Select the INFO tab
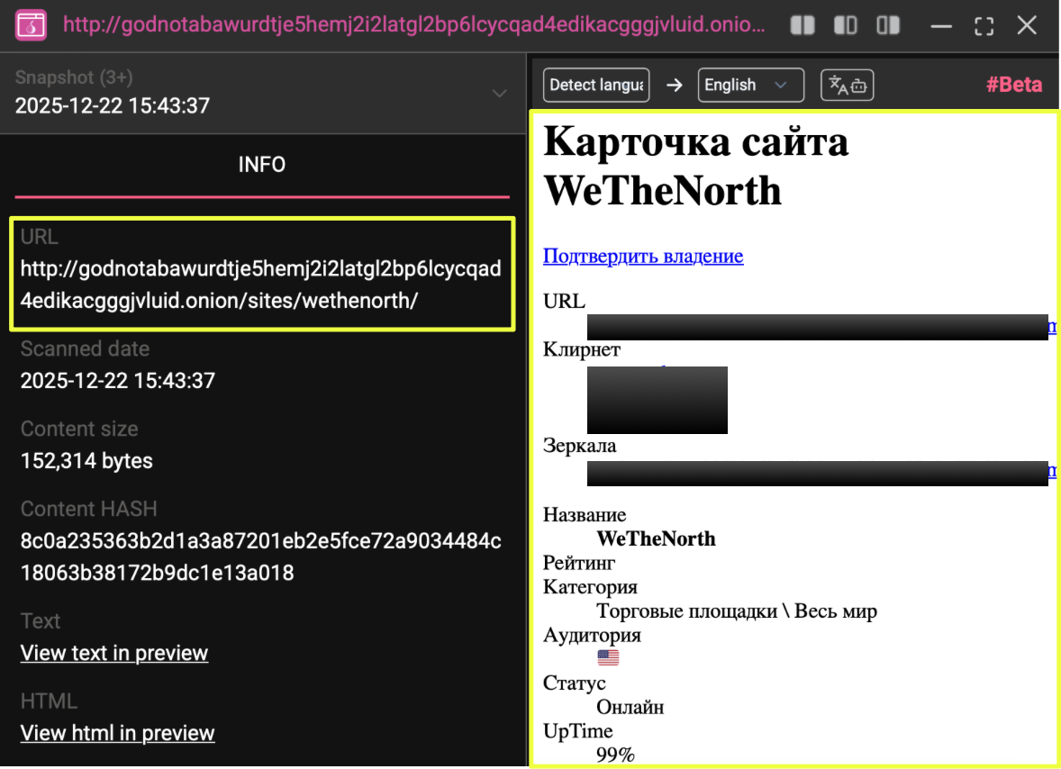The width and height of the screenshot is (1061, 769). (262, 165)
